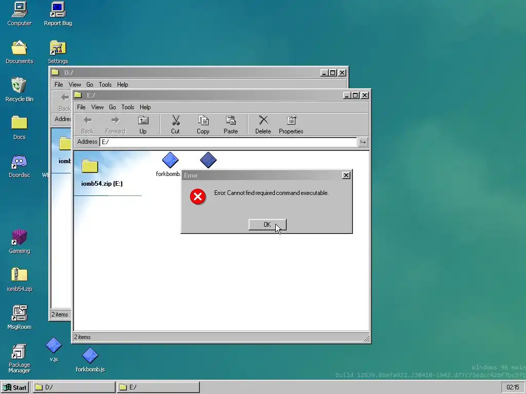Select forkbomb.js on the desktop
Viewport: 526px width, 394px height.
[90, 360]
